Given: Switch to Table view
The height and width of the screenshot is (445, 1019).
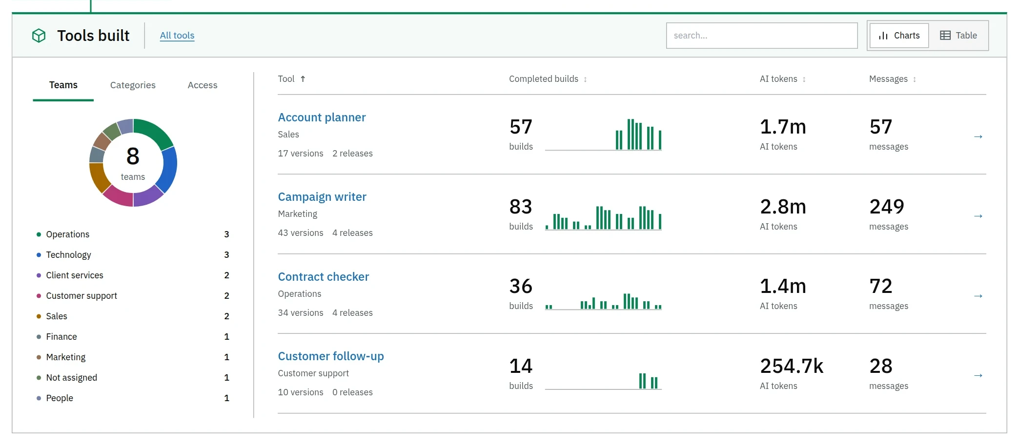Looking at the screenshot, I should (x=958, y=36).
